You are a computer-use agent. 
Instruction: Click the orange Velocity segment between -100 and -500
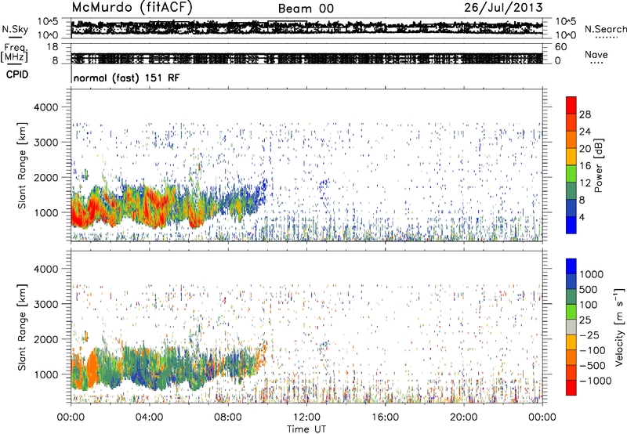(x=571, y=358)
